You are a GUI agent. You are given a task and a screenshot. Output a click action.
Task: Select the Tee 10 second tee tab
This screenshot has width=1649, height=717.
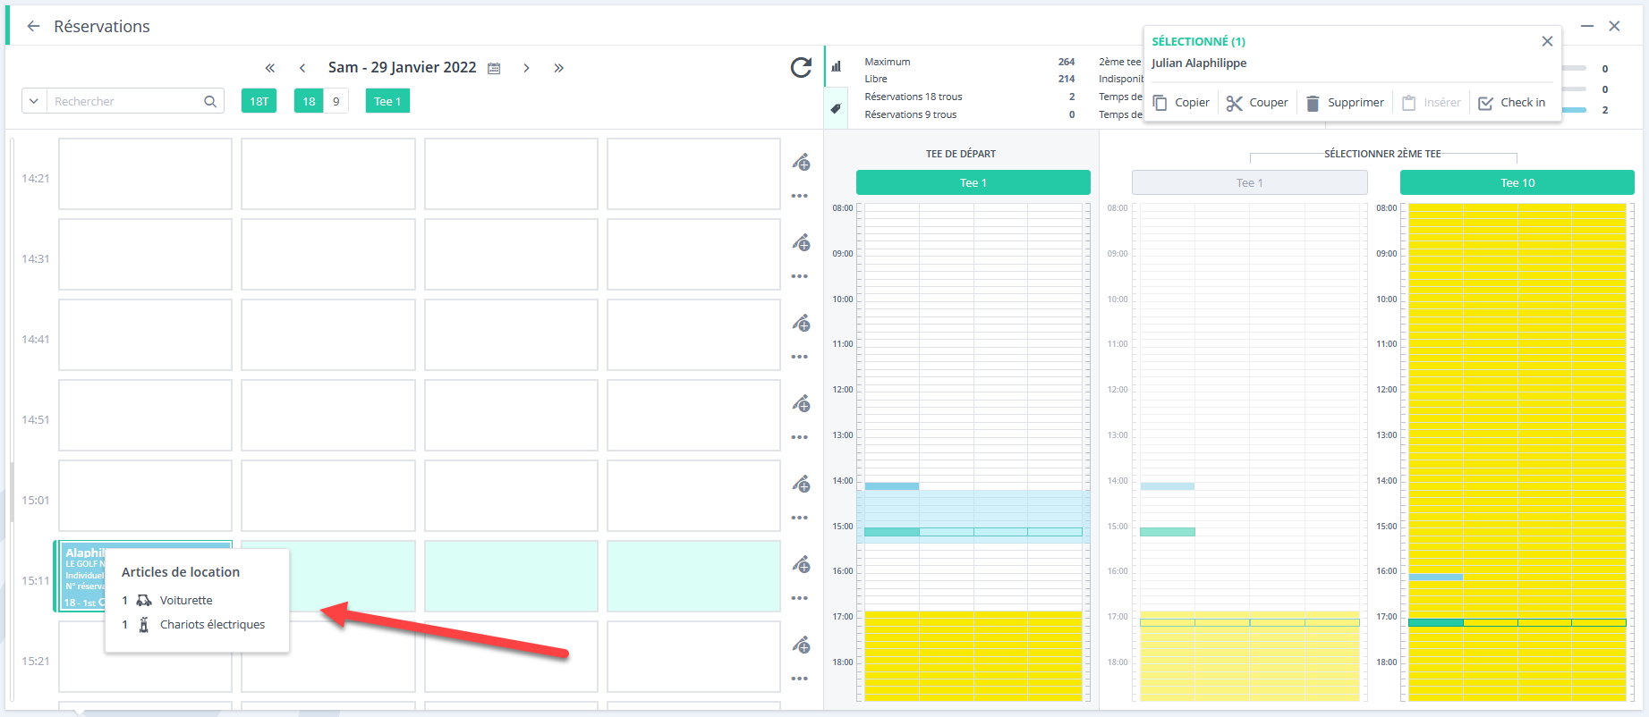pos(1517,182)
